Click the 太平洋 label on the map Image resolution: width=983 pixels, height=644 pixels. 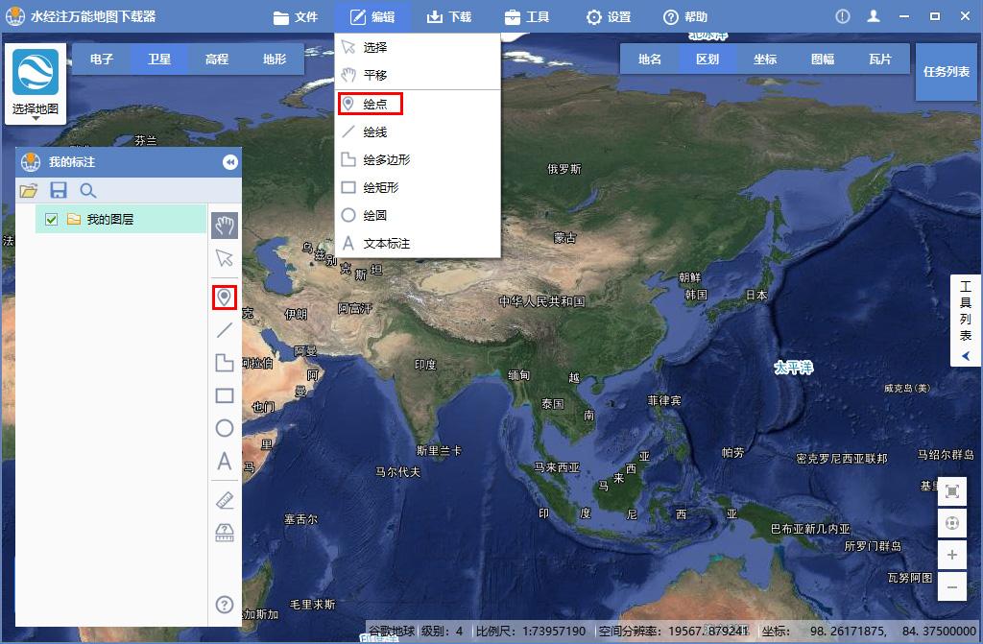click(794, 368)
